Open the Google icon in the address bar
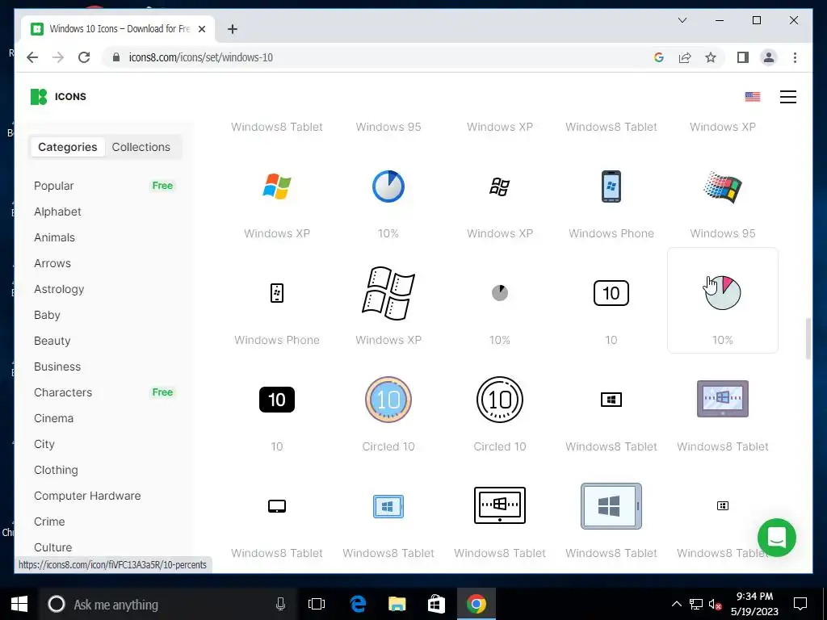 pyautogui.click(x=659, y=57)
